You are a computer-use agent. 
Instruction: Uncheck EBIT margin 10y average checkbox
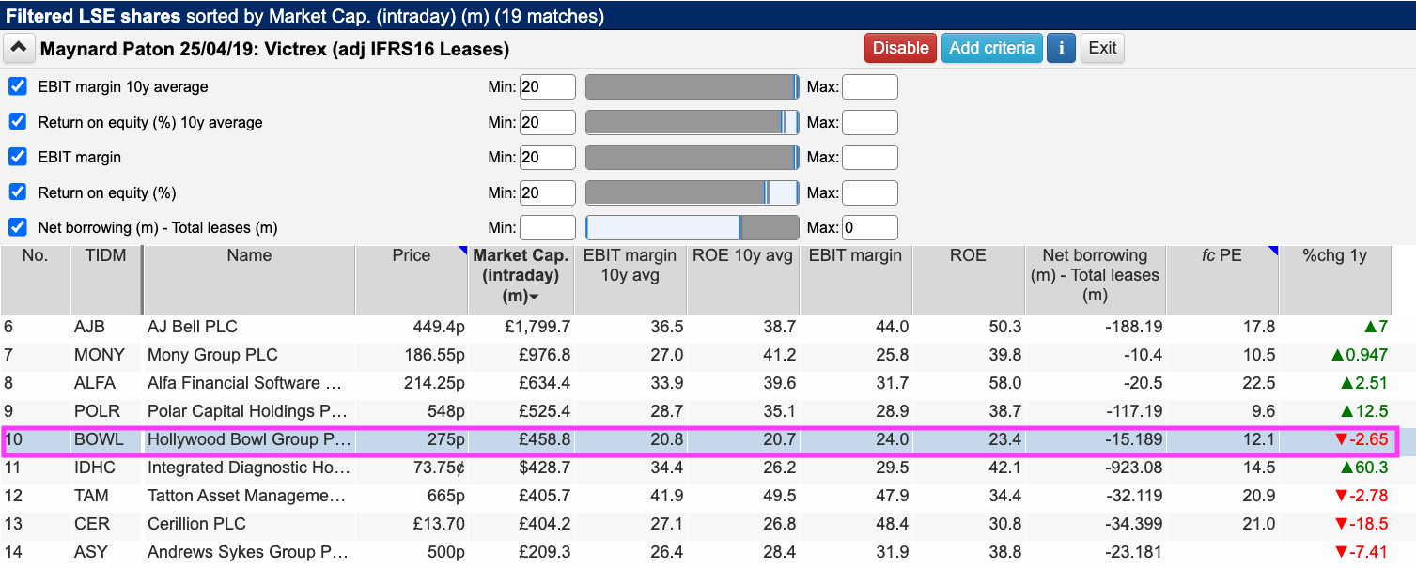pos(17,86)
